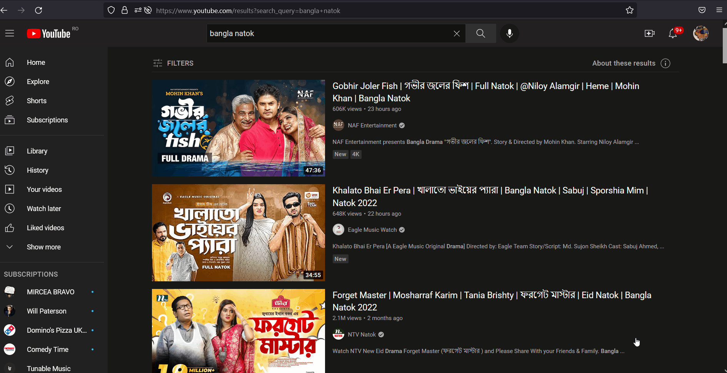Viewport: 727px width, 373px height.
Task: Open the Gobhir Joler Fish thumbnail
Action: [238, 128]
